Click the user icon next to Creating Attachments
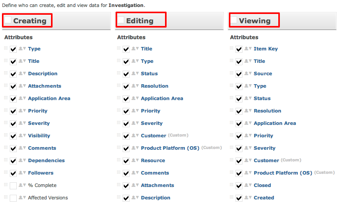This screenshot has width=339, height=206. click(x=22, y=86)
